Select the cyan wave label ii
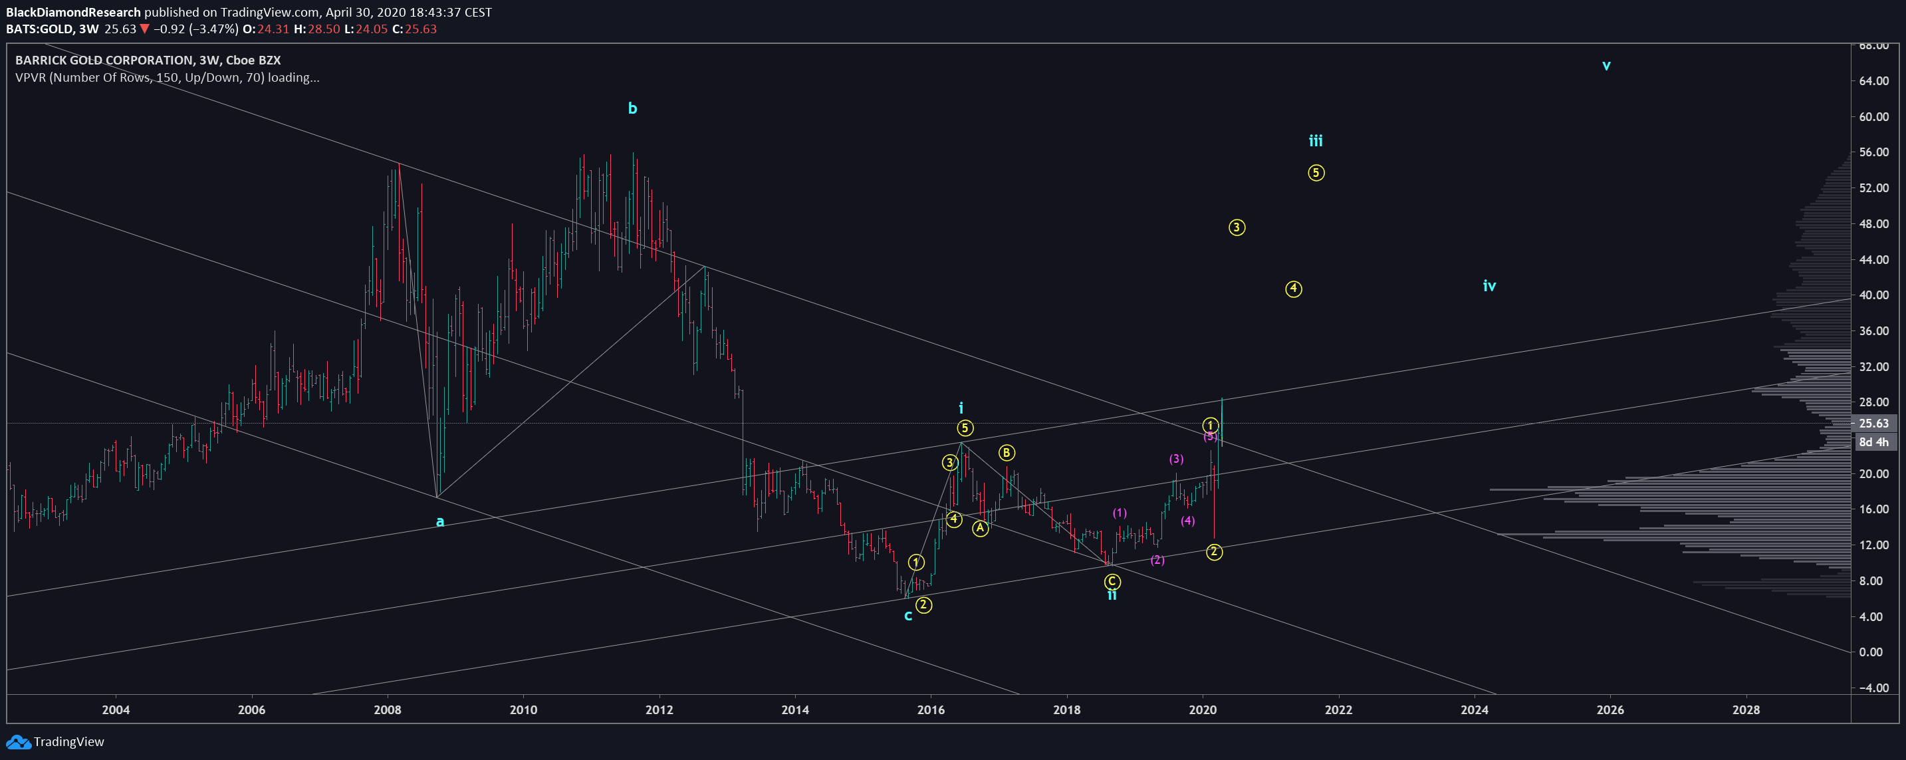This screenshot has height=760, width=1906. 1112,595
